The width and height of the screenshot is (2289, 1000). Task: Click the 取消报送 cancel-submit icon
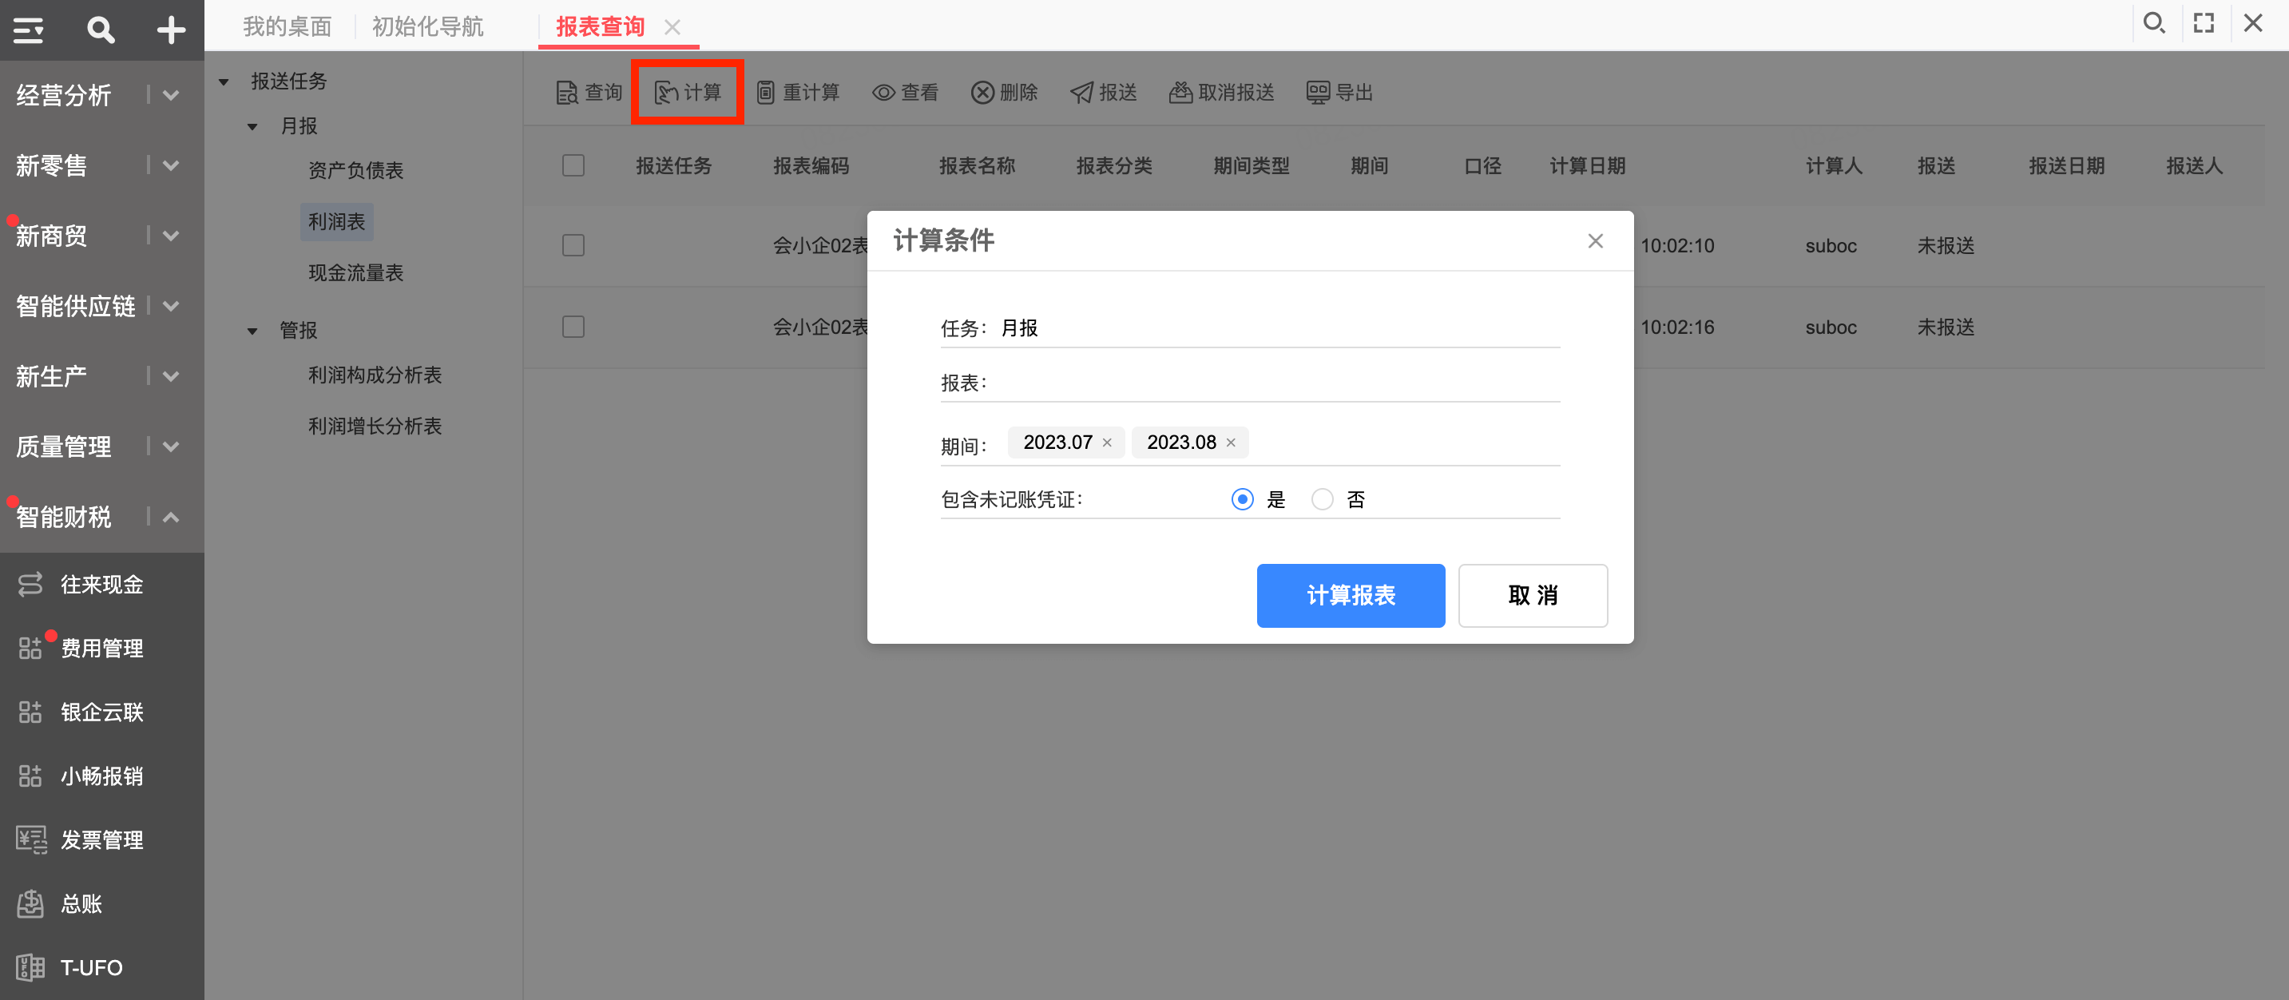(1180, 93)
